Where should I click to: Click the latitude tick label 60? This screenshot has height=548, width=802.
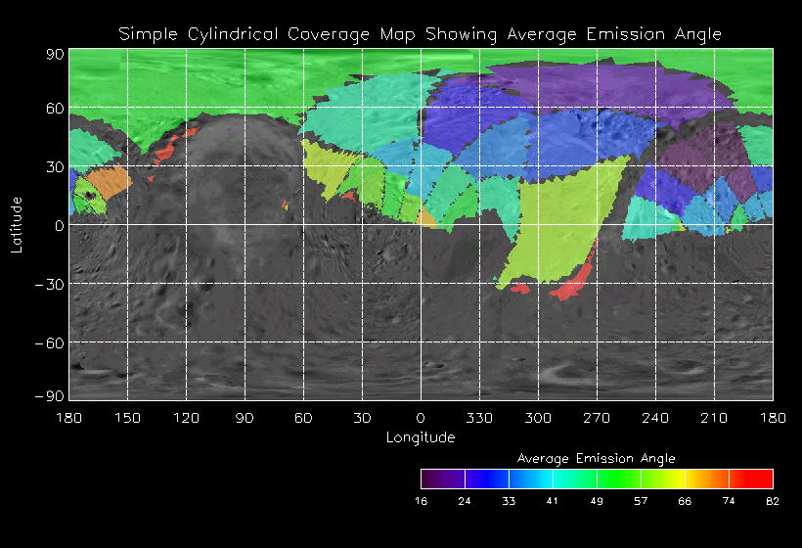(x=55, y=108)
